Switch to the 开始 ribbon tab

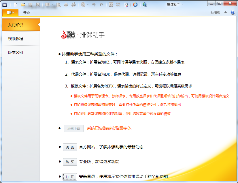click(x=26, y=13)
